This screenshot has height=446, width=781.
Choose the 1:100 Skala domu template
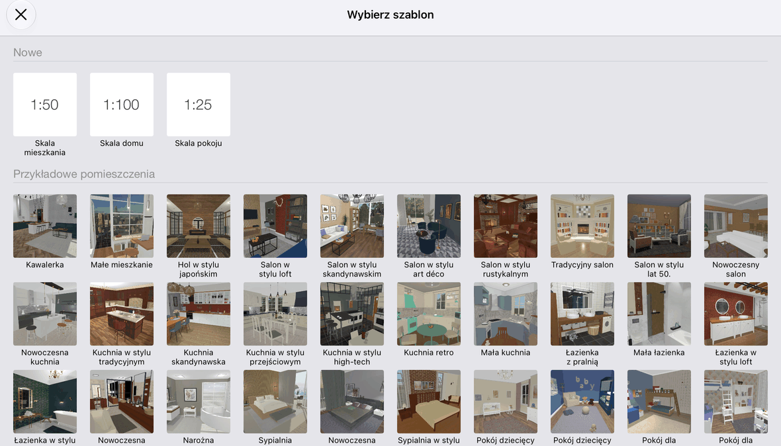point(122,105)
